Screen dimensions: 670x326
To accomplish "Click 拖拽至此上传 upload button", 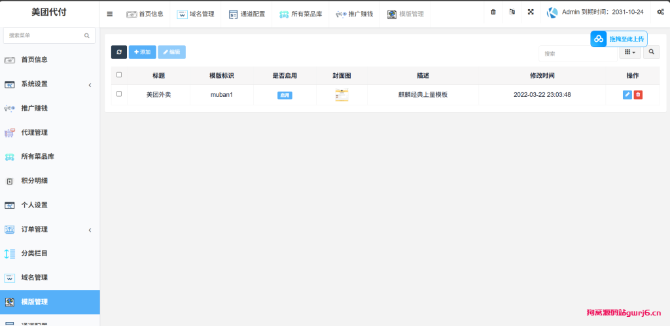I will (619, 39).
